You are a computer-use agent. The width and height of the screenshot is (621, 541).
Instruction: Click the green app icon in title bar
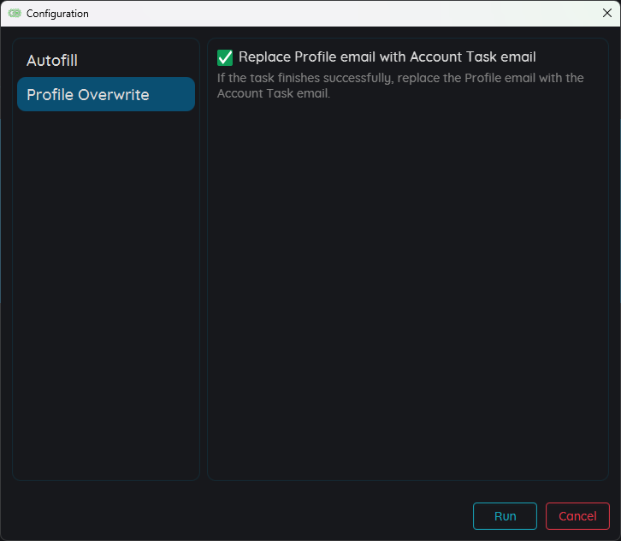pos(15,14)
